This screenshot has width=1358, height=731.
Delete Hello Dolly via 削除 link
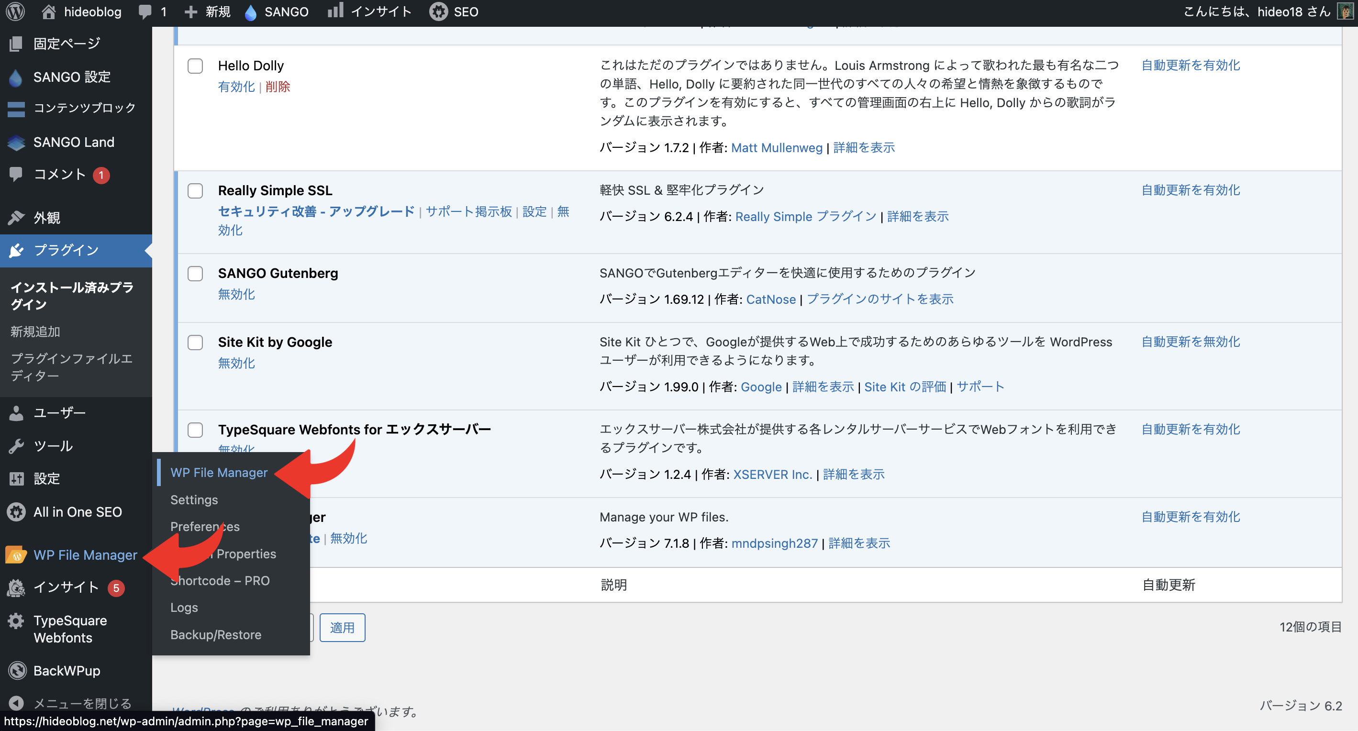tap(278, 87)
